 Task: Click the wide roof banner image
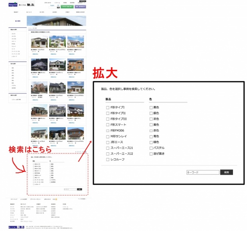[57, 21]
